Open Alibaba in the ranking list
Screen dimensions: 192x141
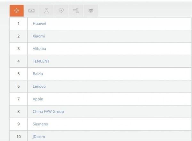click(x=39, y=48)
